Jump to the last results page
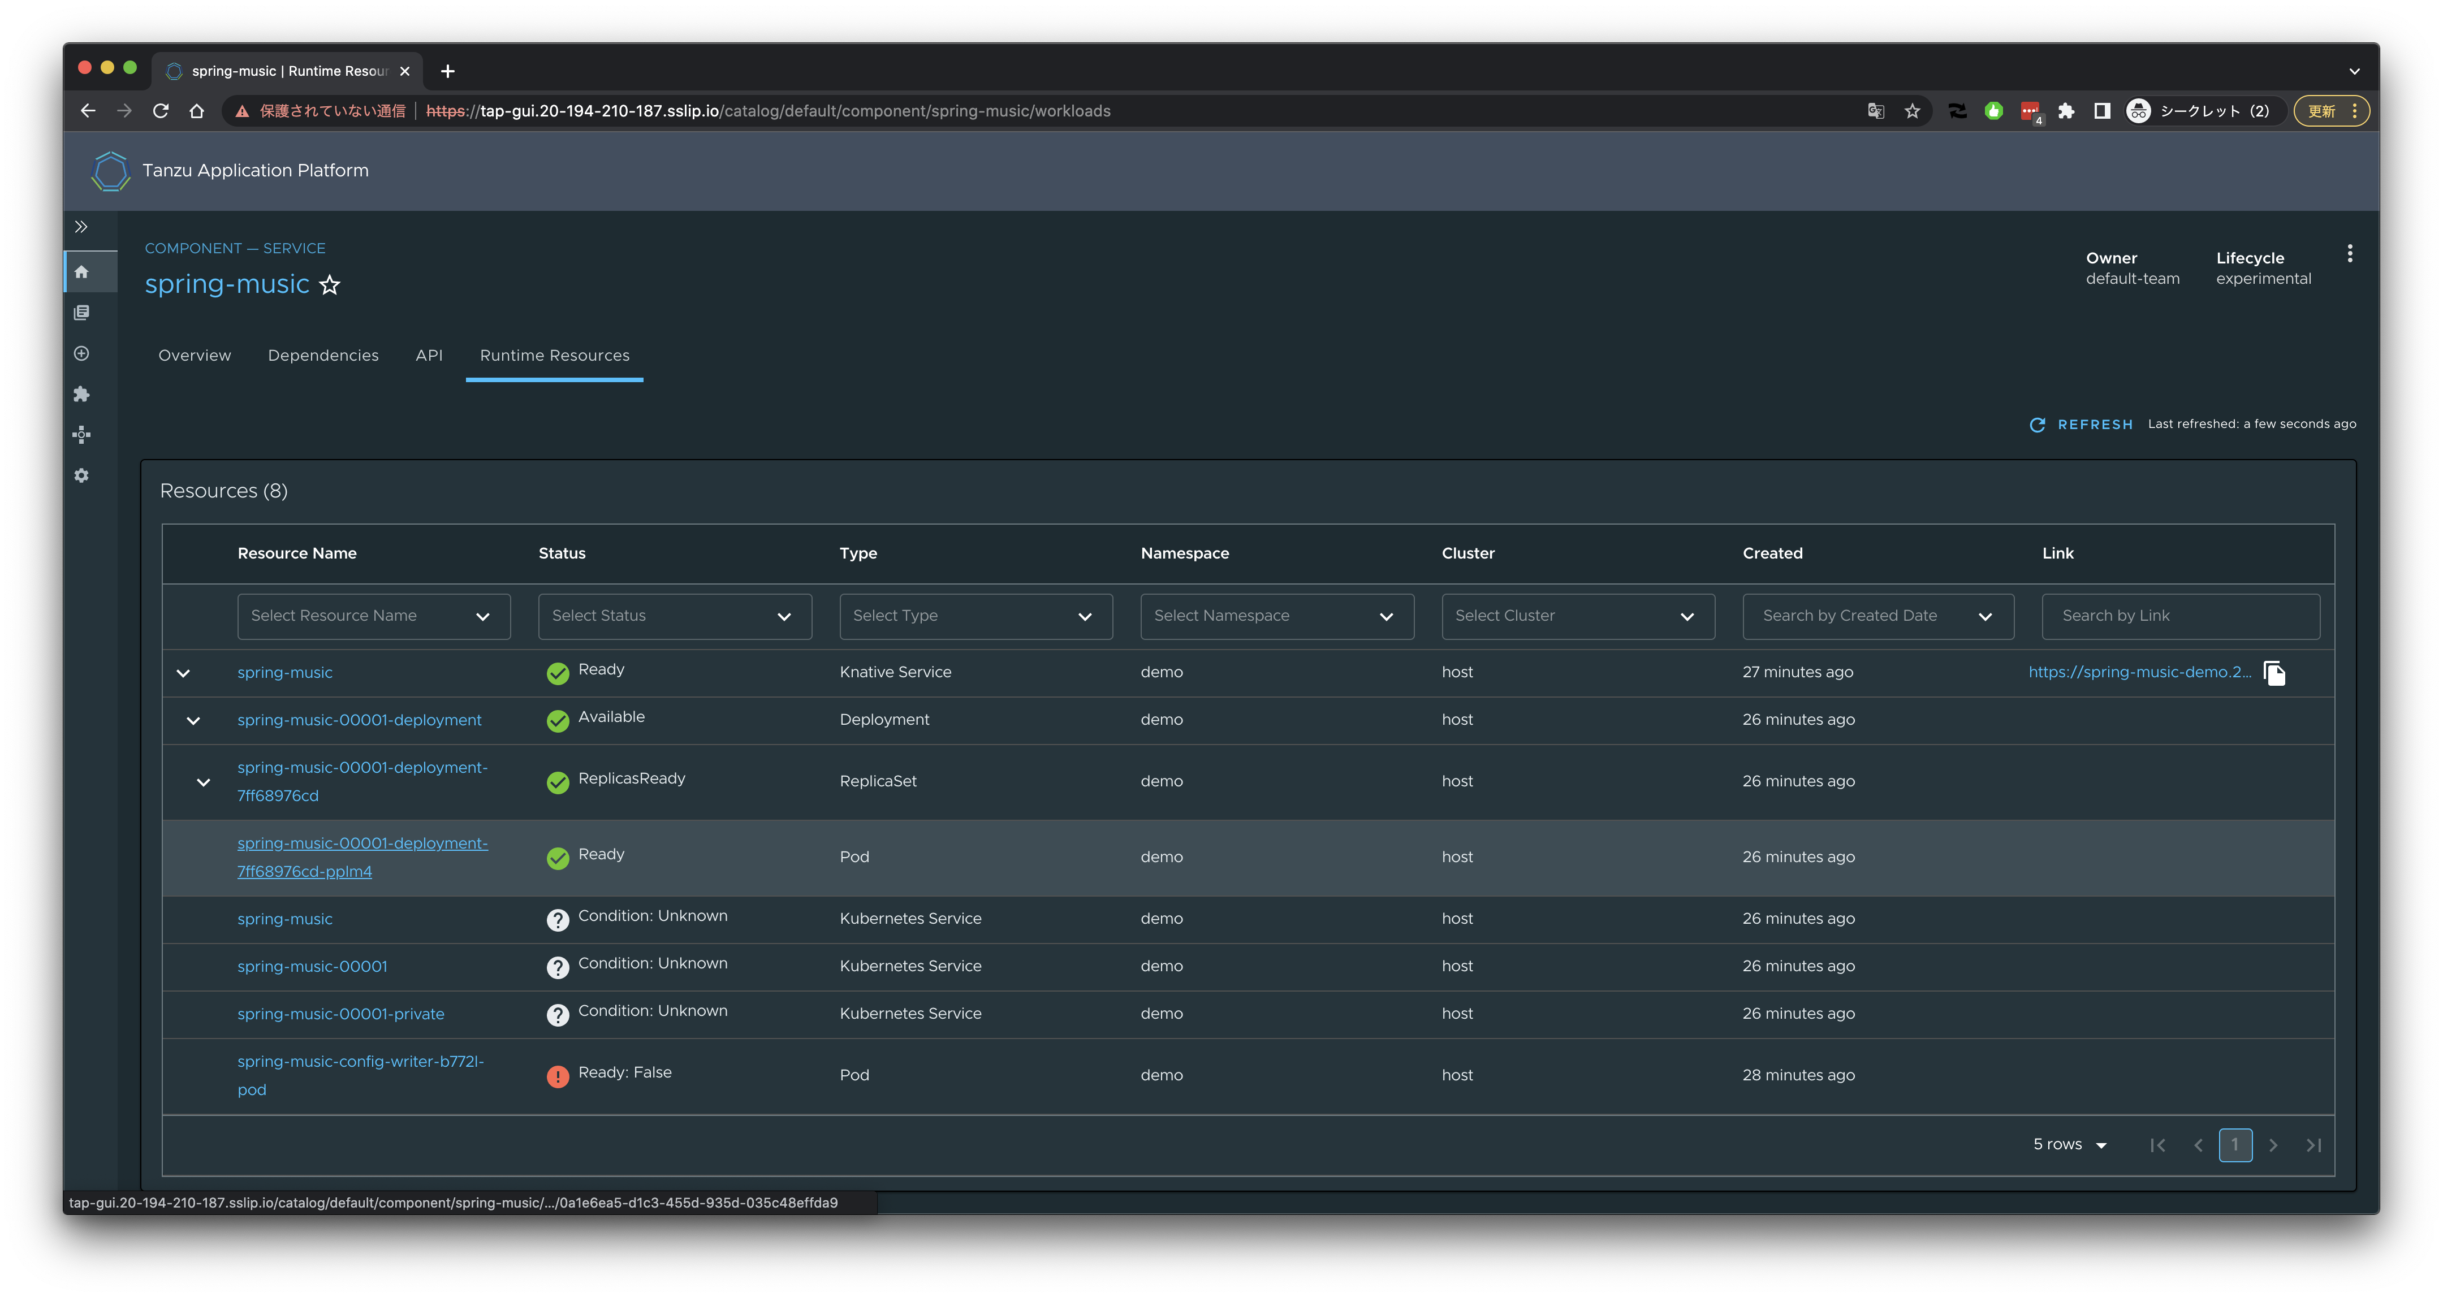Viewport: 2443px width, 1298px height. click(x=2314, y=1145)
